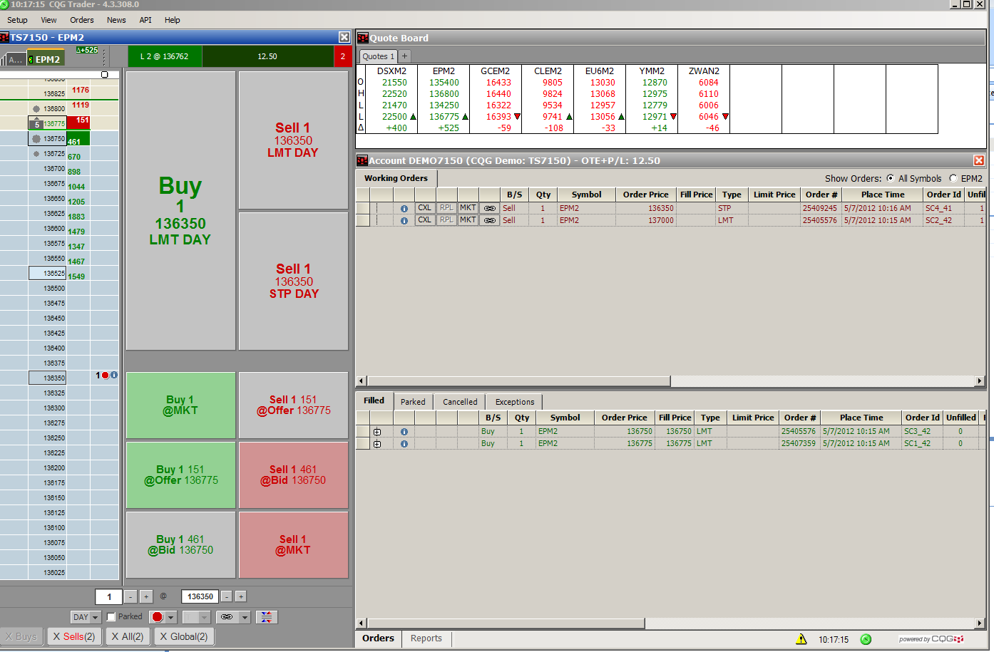Screen dimensions: 994x652
Task: Click info icon of 137000 LMT working order
Action: pyautogui.click(x=404, y=221)
